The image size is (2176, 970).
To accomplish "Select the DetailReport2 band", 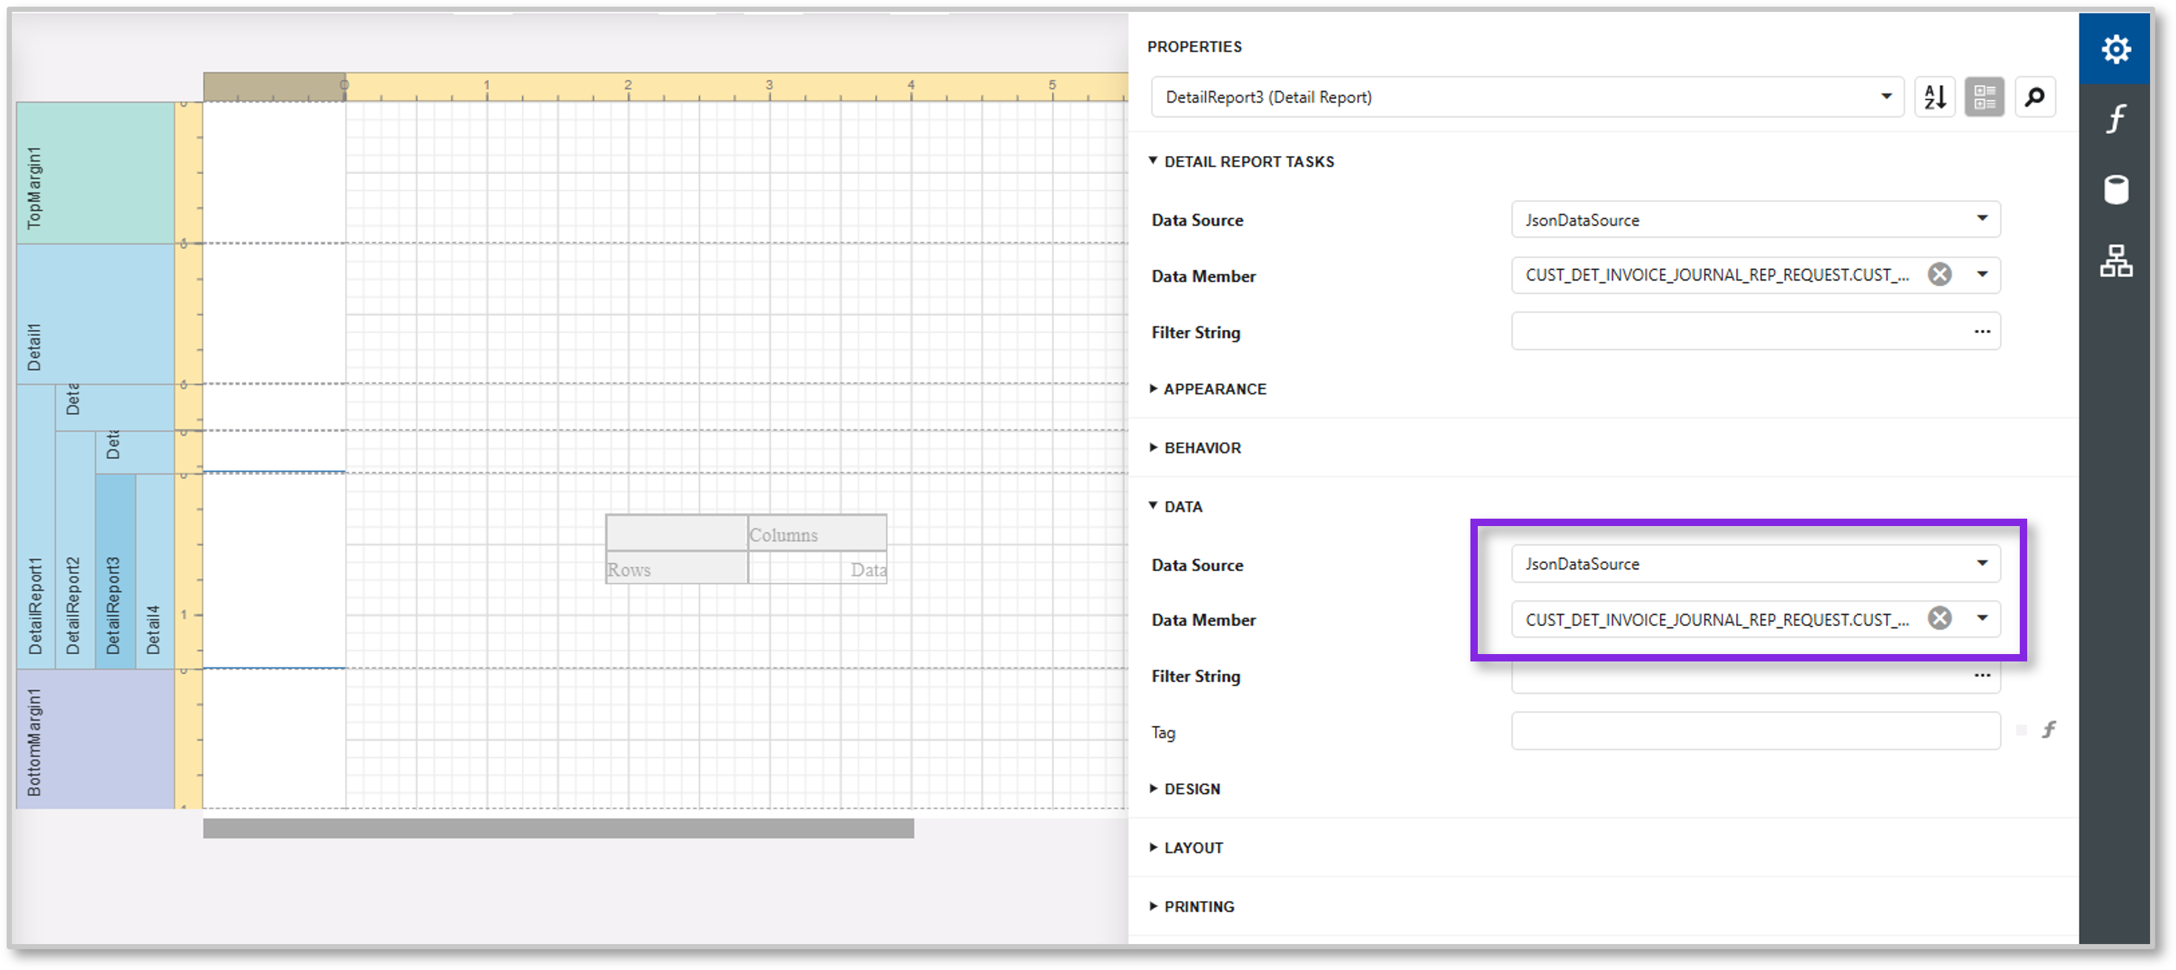I will click(x=74, y=550).
